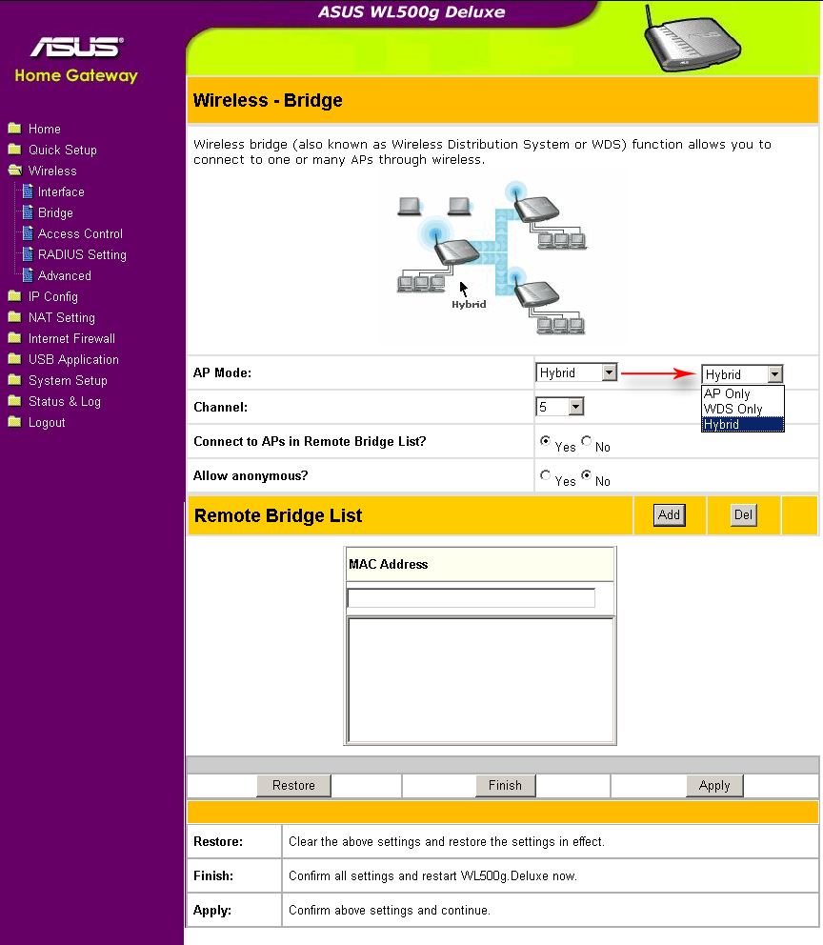Click the Home folder icon in sidebar

[x=15, y=128]
